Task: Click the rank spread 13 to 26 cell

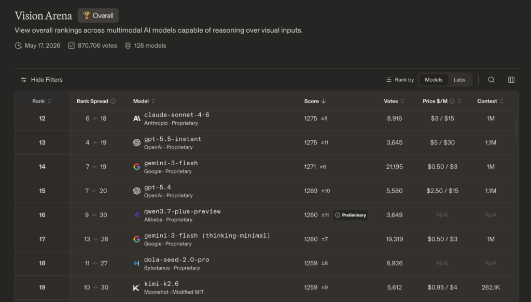Action: pos(96,239)
